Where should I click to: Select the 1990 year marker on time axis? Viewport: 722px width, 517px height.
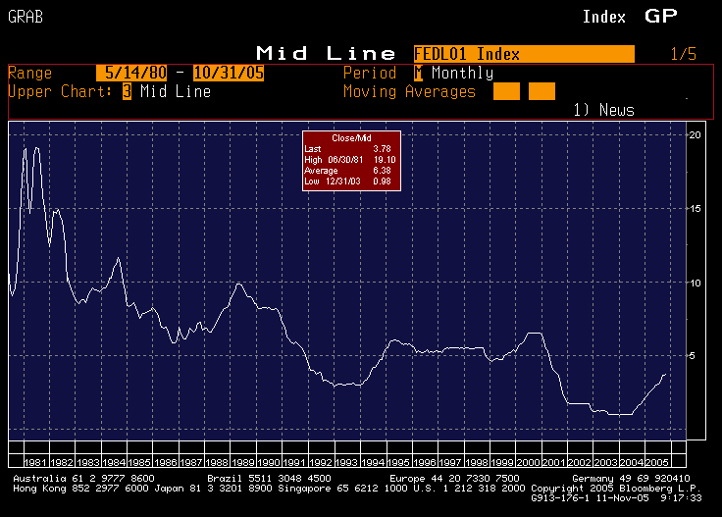coord(269,461)
